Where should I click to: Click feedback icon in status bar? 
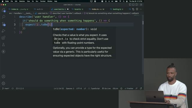point(136,88)
